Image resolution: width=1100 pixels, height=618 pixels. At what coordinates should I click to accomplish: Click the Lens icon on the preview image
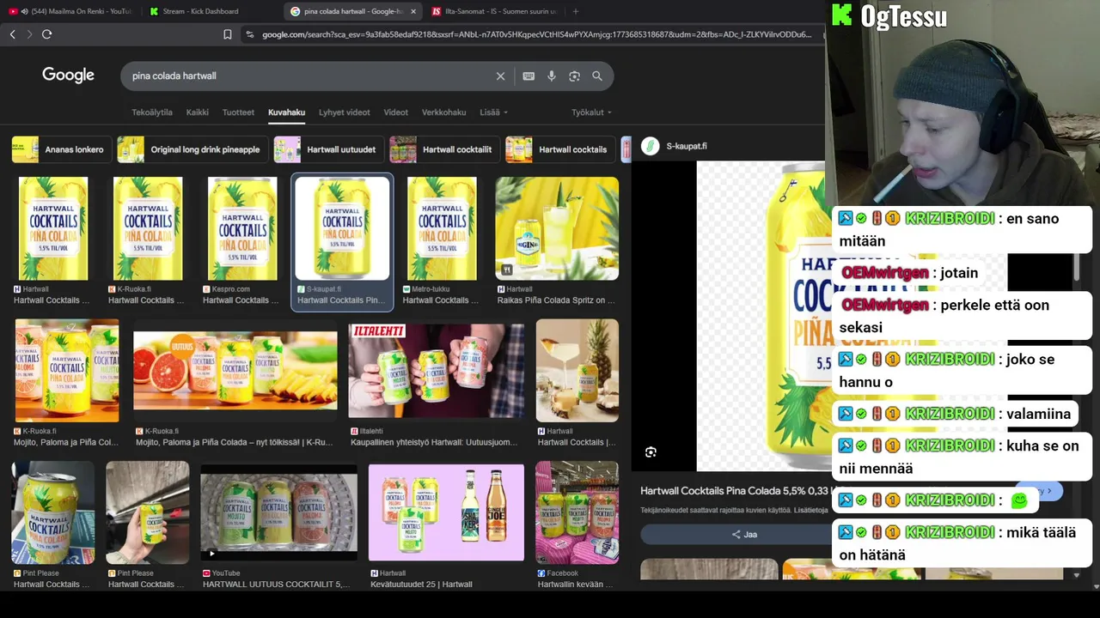(x=651, y=452)
